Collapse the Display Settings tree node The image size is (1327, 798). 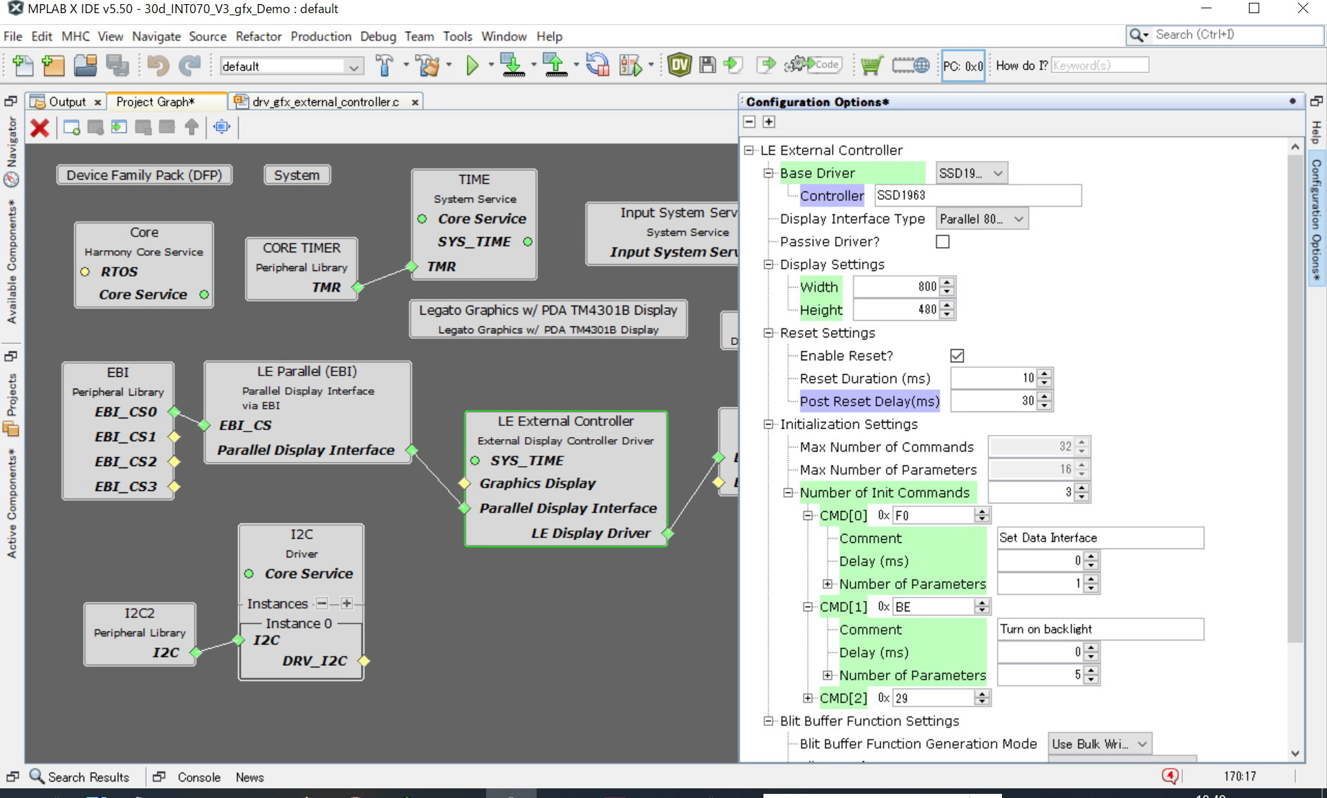768,264
